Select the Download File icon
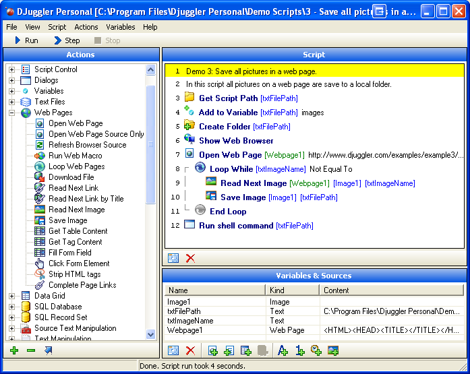This screenshot has width=470, height=374. [40, 177]
